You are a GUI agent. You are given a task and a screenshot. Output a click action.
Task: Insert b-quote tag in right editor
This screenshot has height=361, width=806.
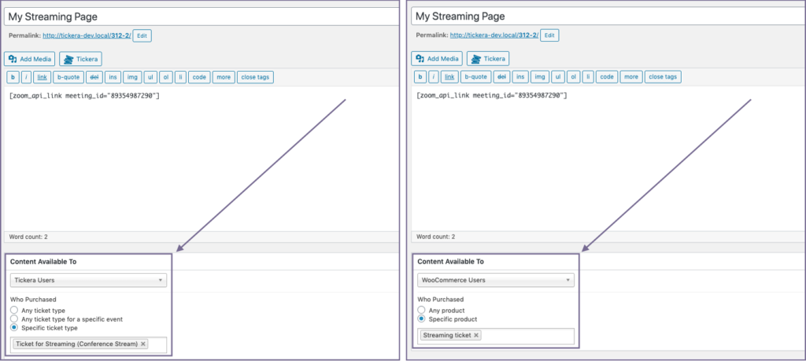[475, 77]
